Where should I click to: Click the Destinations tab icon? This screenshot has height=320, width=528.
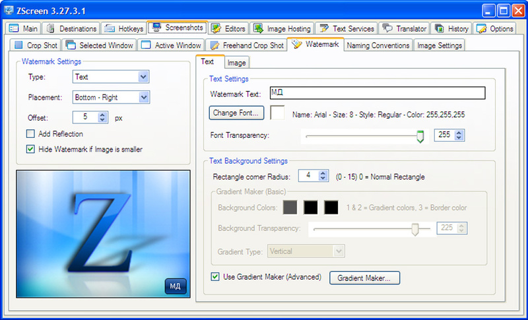pos(51,28)
